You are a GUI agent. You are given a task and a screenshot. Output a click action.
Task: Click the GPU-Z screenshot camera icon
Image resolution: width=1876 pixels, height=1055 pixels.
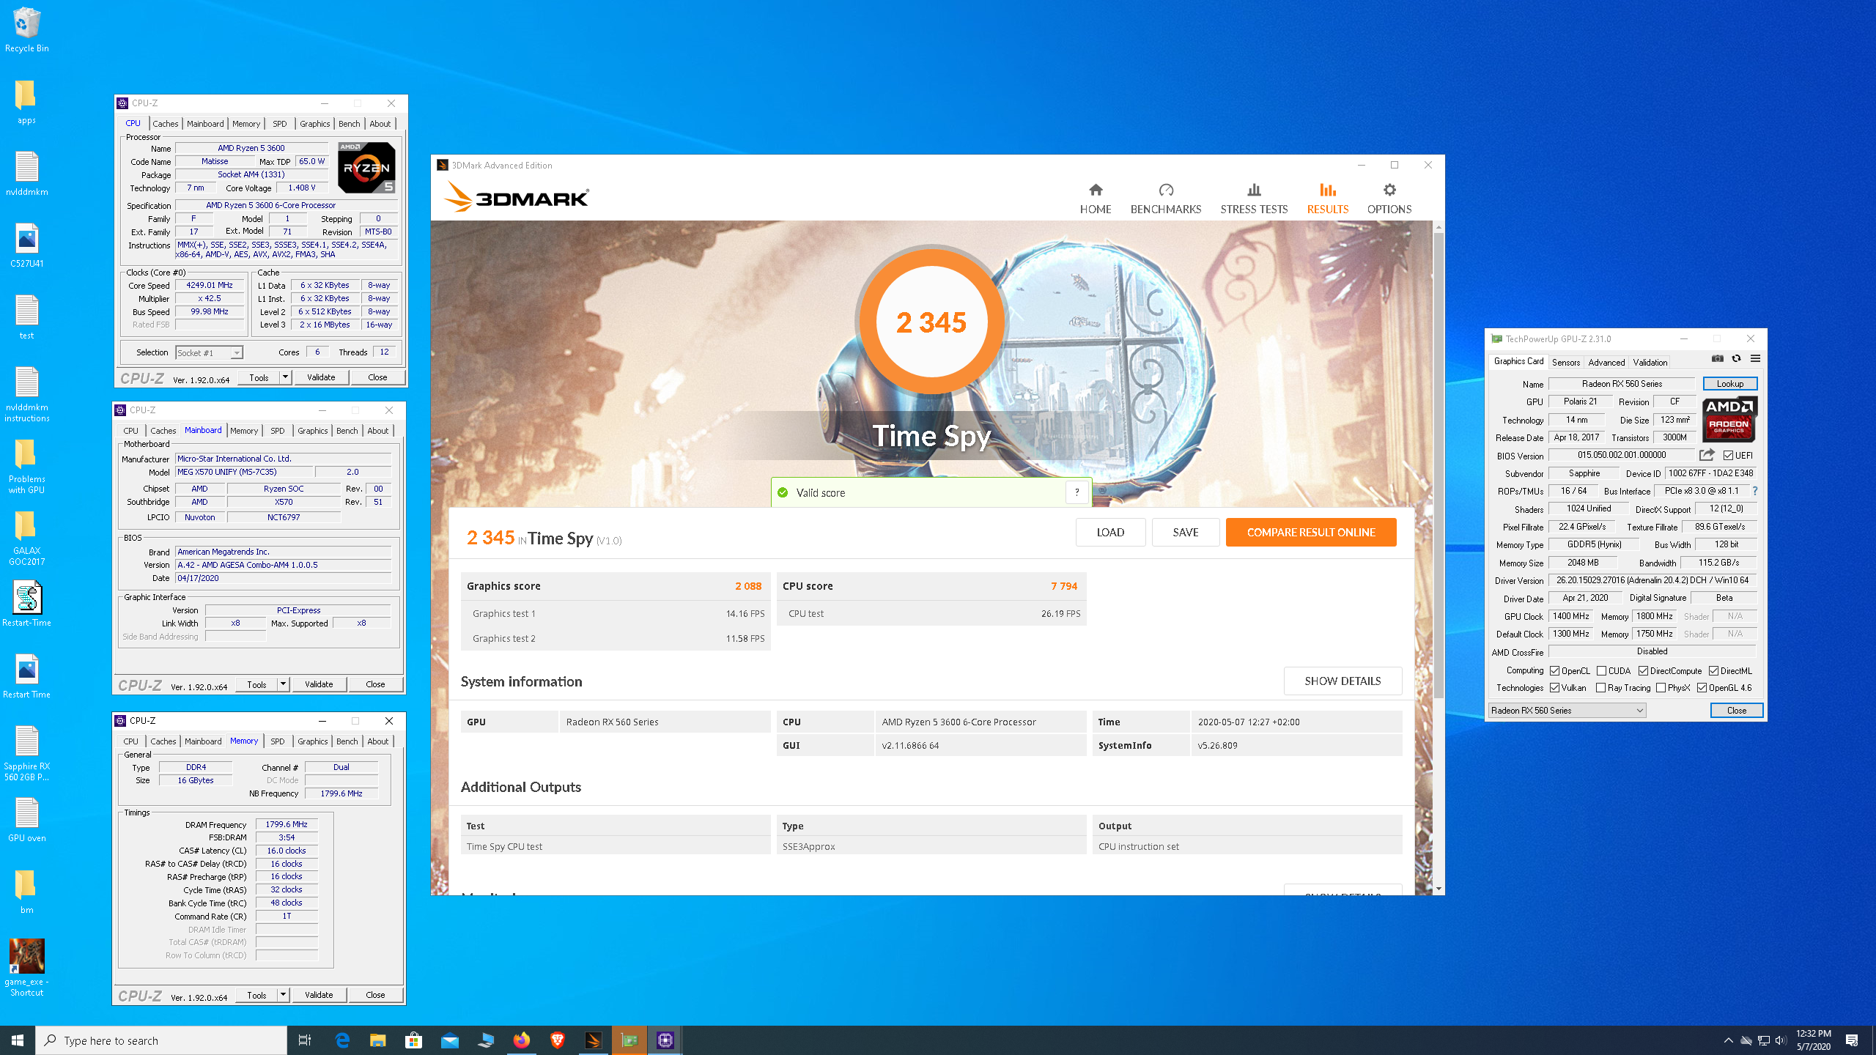pos(1717,358)
